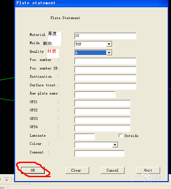
Task: Open the Mside TOP dropdown arrow
Action: (x=109, y=44)
